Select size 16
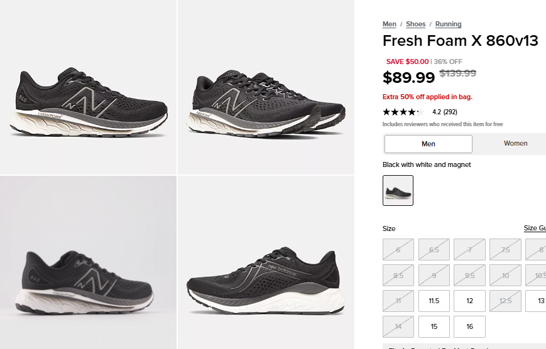The image size is (546, 349). pyautogui.click(x=470, y=326)
